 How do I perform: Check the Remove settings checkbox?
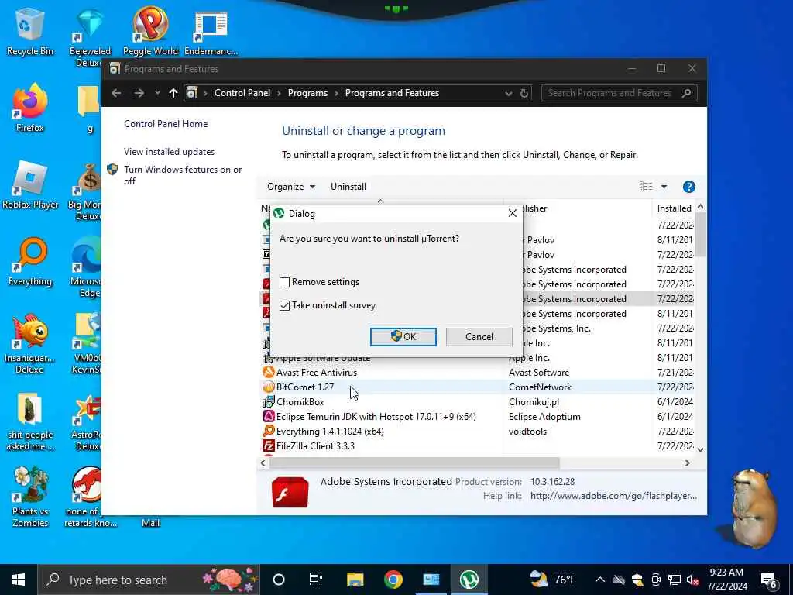click(285, 282)
